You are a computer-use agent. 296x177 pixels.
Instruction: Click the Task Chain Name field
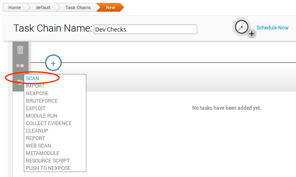(x=145, y=29)
